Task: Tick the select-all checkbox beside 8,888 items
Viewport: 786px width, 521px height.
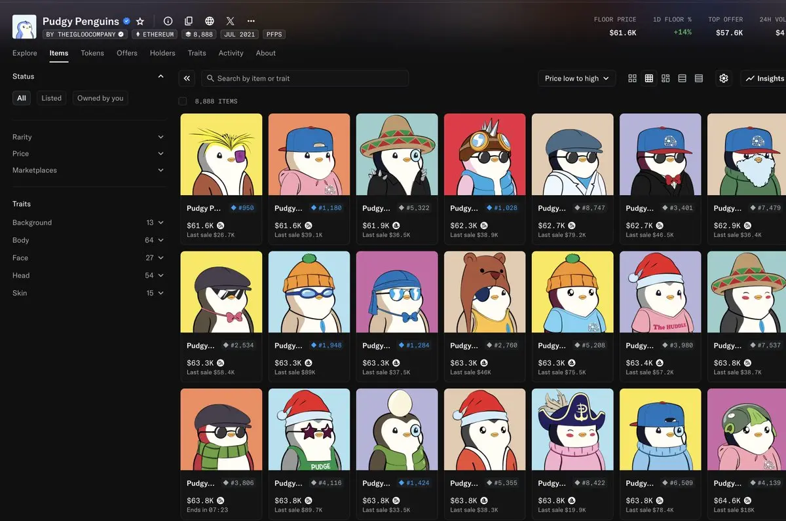Action: point(183,101)
